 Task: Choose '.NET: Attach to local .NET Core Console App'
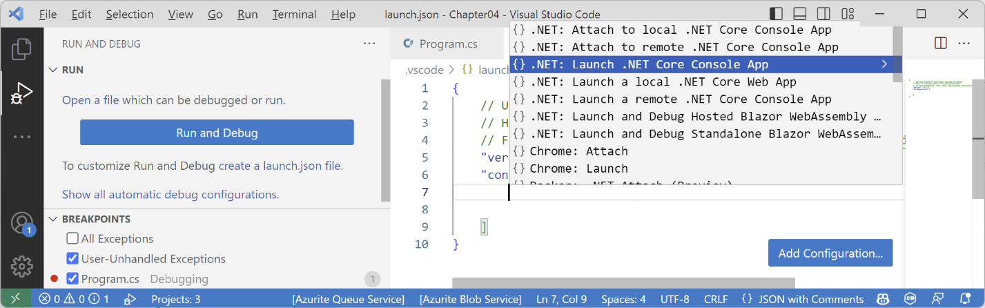click(701, 30)
